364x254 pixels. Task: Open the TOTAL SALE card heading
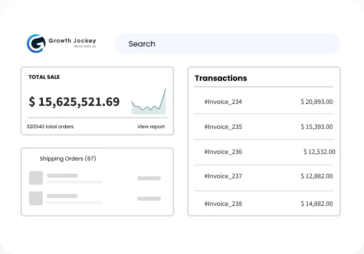(44, 77)
